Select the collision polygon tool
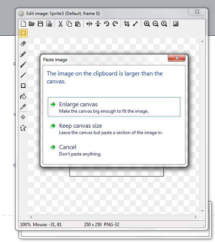Screen dimensions: 215x243 coord(23,128)
